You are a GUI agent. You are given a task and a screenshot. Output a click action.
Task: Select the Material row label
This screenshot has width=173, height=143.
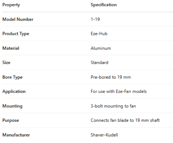[x=11, y=48]
